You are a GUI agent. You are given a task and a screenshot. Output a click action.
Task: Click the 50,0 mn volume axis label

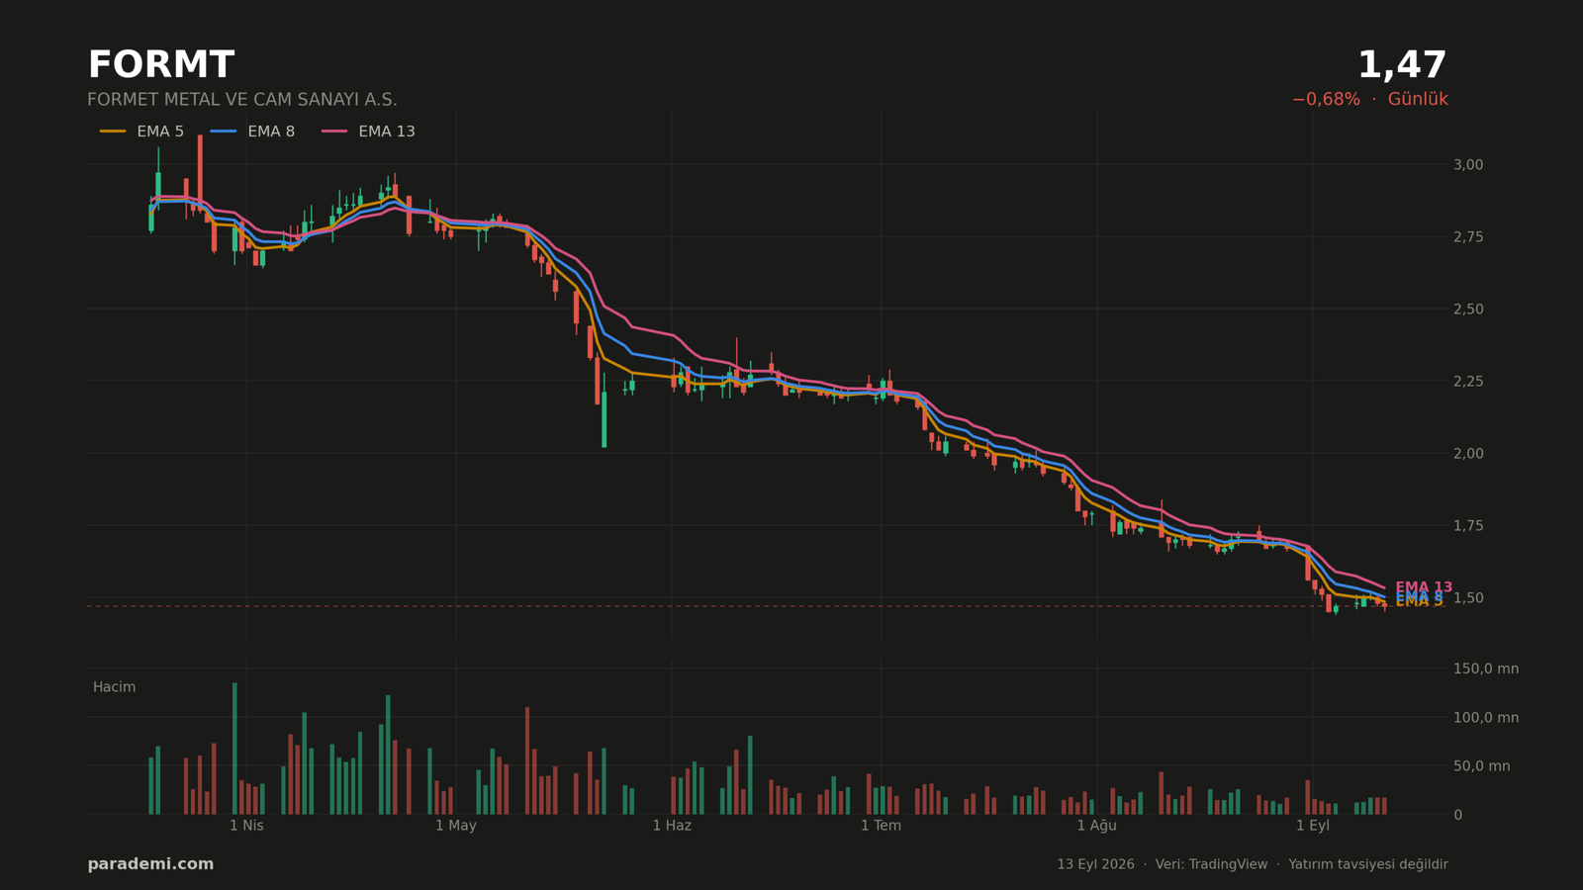tap(1481, 765)
